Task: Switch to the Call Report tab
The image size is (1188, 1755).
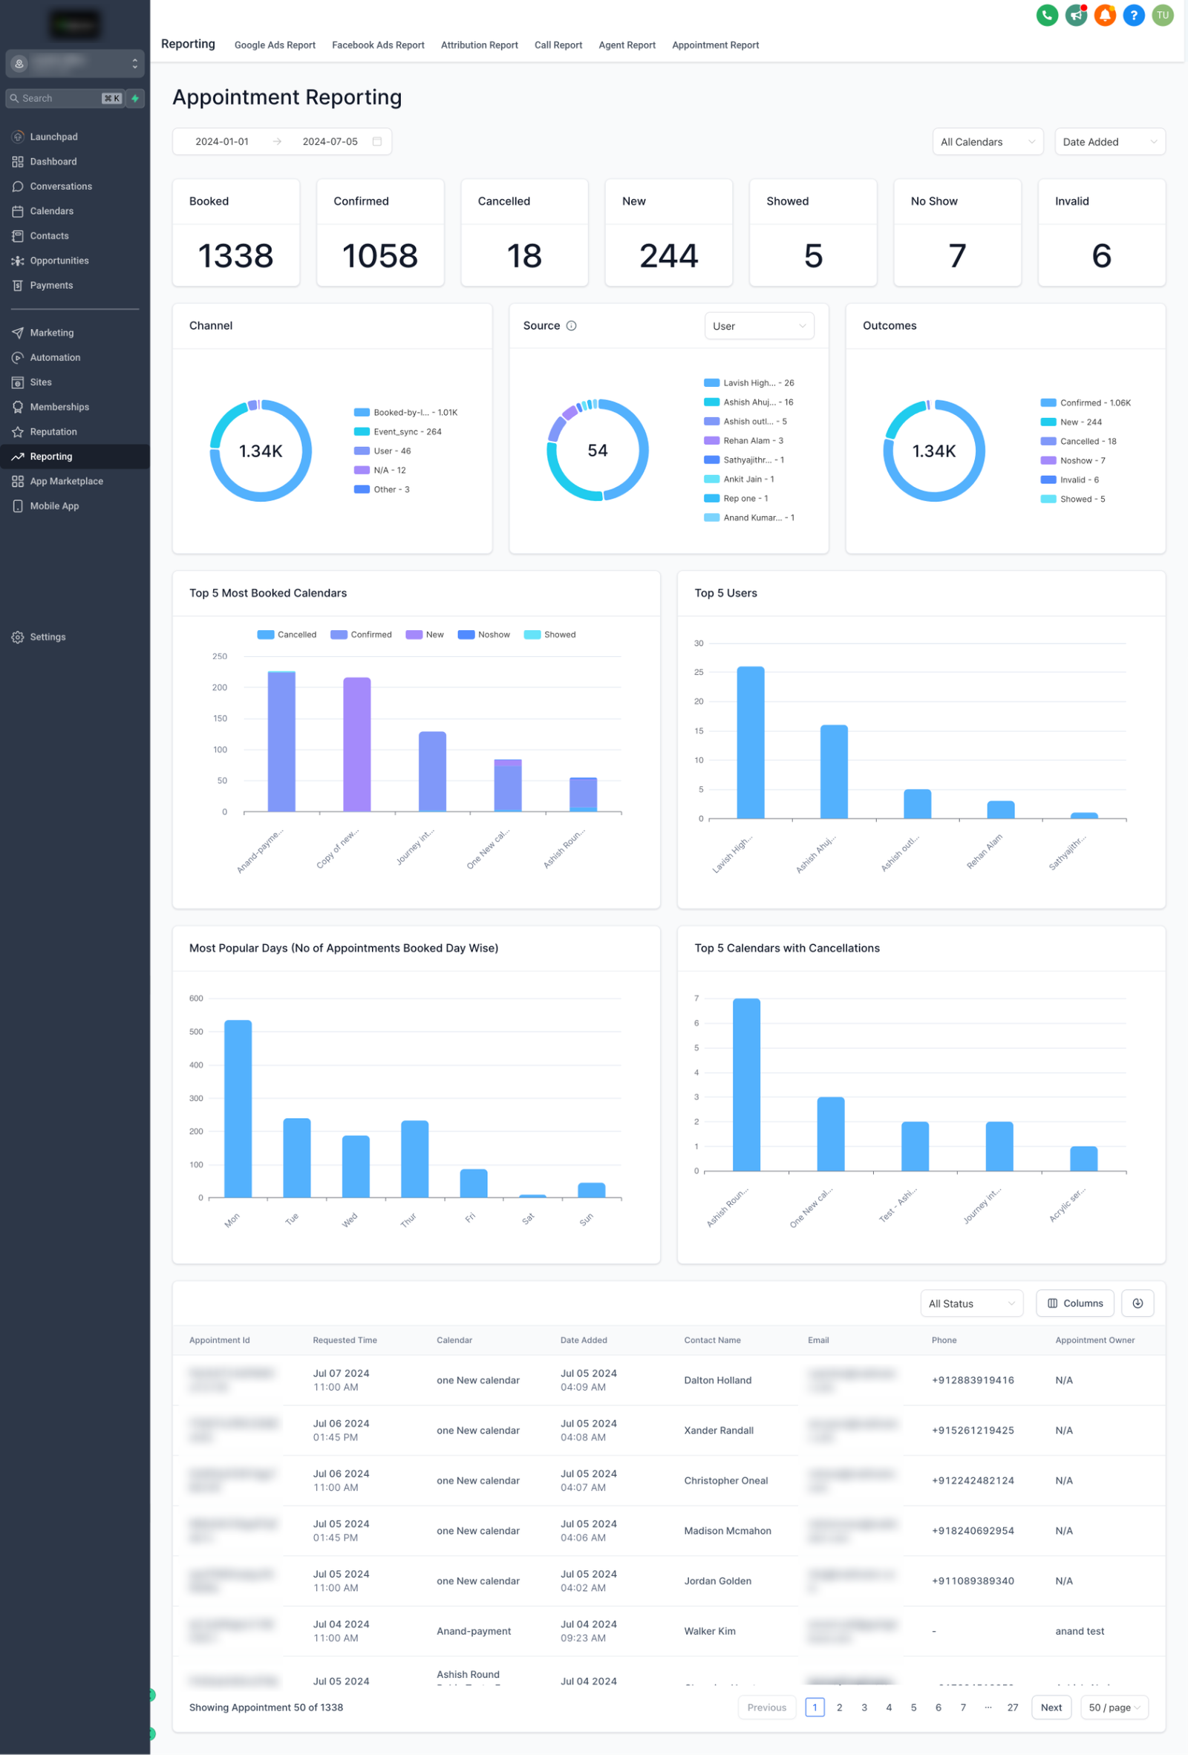Action: pyautogui.click(x=558, y=45)
